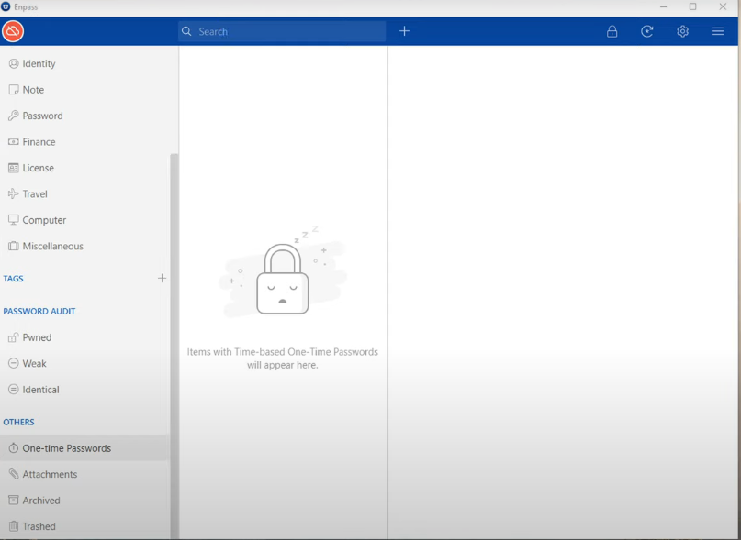The image size is (741, 540).
Task: Minimize the Enpass window
Action: point(664,6)
